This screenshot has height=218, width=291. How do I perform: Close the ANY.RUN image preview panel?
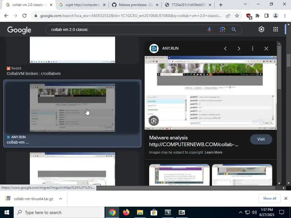pos(266,49)
